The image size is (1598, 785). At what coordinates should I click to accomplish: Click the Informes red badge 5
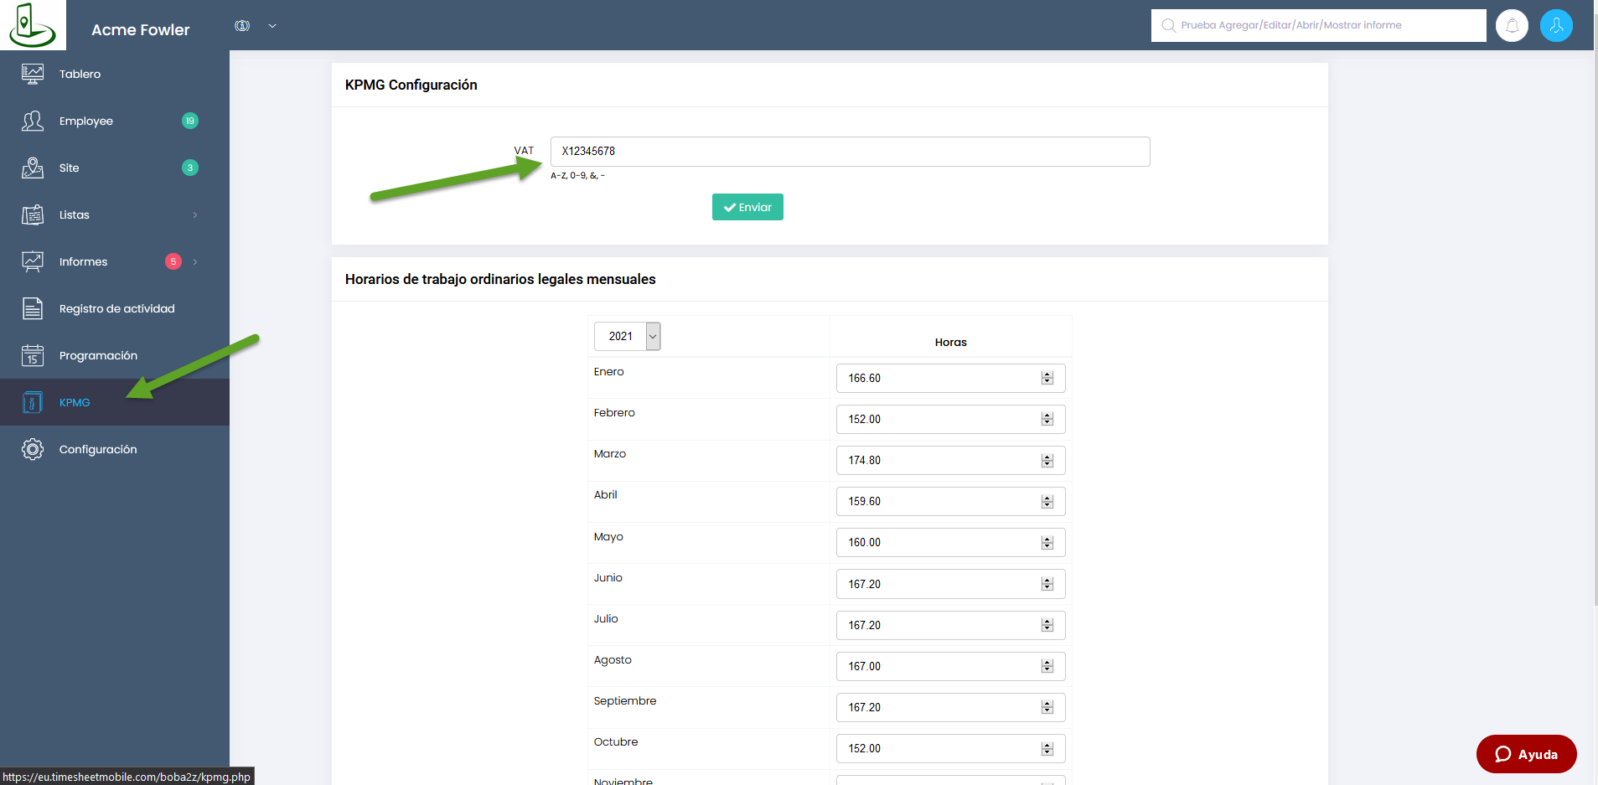coord(173,261)
